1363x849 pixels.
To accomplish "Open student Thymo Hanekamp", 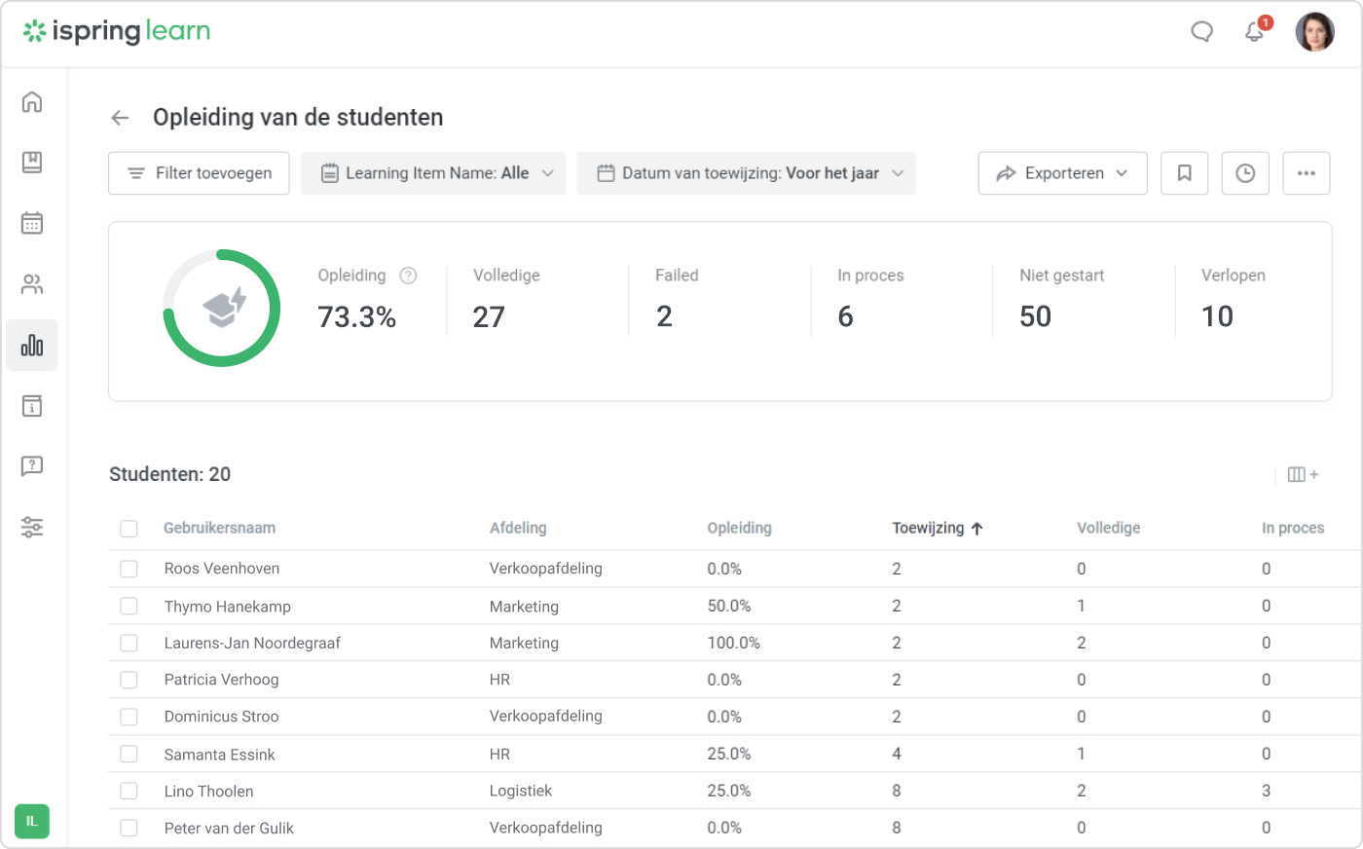I will click(228, 607).
